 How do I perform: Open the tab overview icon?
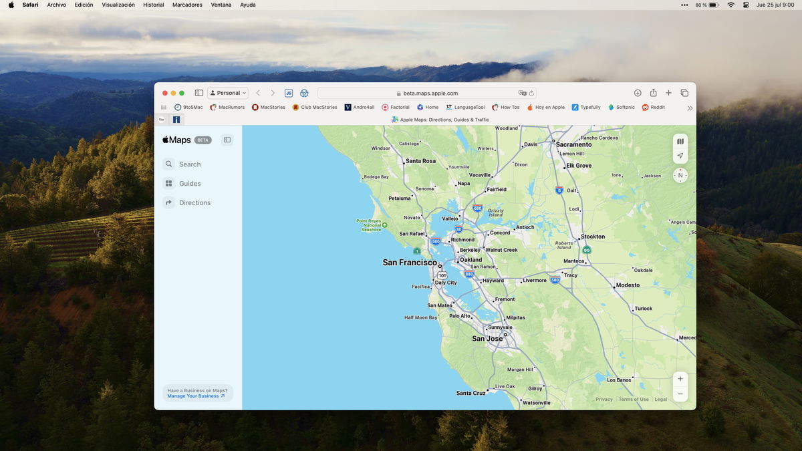(x=684, y=93)
